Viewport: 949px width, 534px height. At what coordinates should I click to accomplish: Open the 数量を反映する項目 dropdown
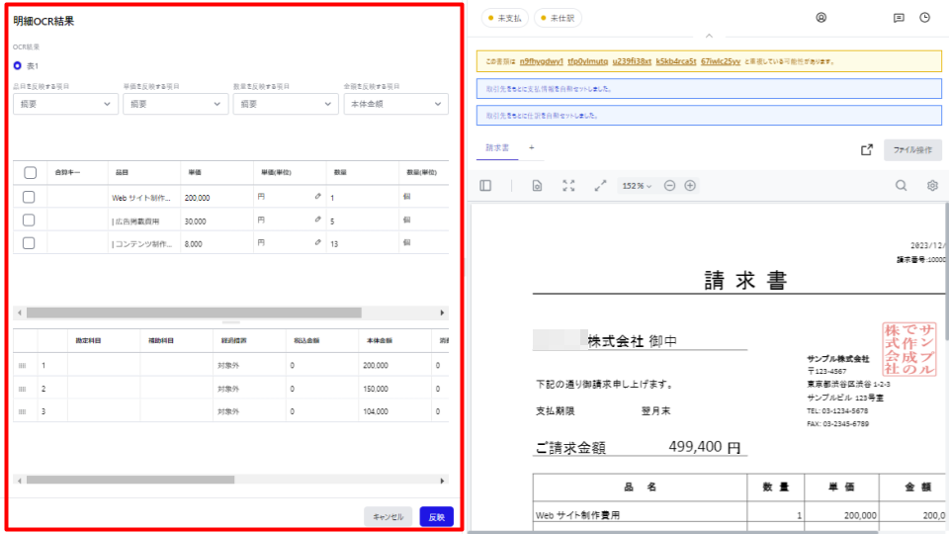pyautogui.click(x=286, y=104)
